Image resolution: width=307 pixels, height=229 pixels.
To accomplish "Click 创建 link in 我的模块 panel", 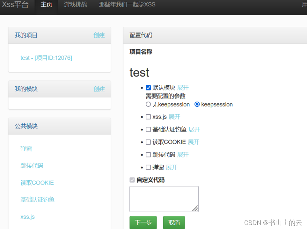I will (x=99, y=89).
